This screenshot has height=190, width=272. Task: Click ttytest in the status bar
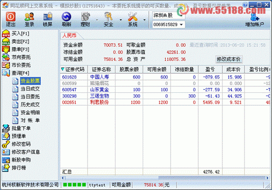click(x=97, y=185)
